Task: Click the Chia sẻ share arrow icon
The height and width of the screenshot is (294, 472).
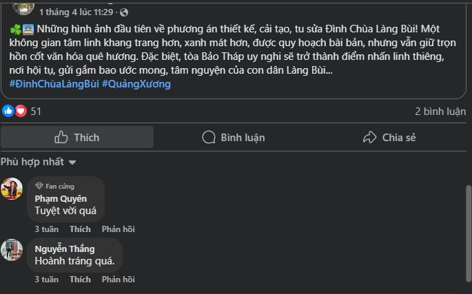Action: point(369,137)
